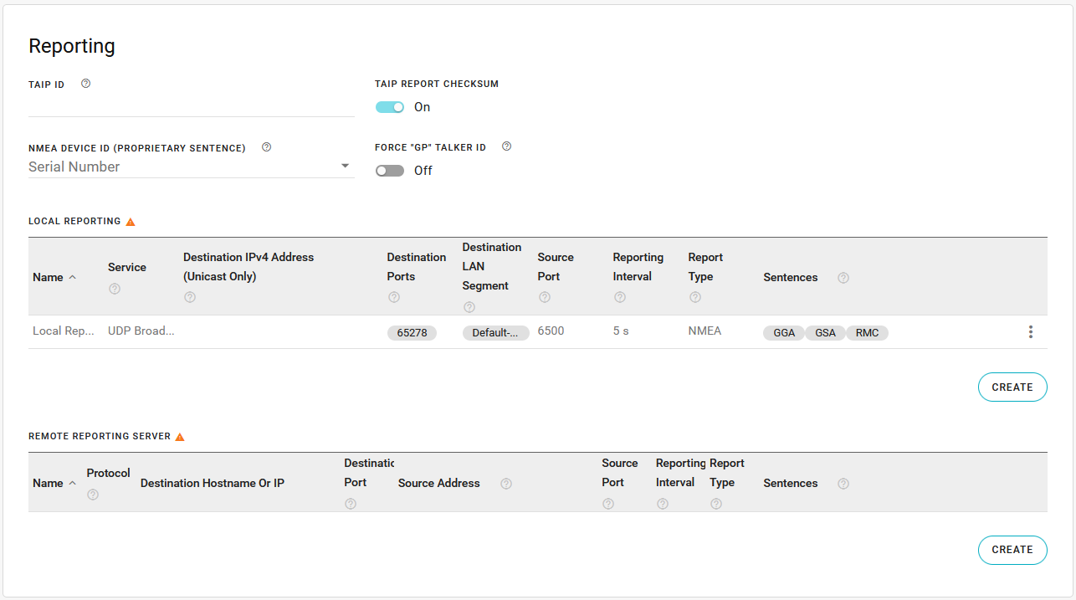1076x600 pixels.
Task: Click Create button under Remote Reporting Server
Action: [1012, 550]
